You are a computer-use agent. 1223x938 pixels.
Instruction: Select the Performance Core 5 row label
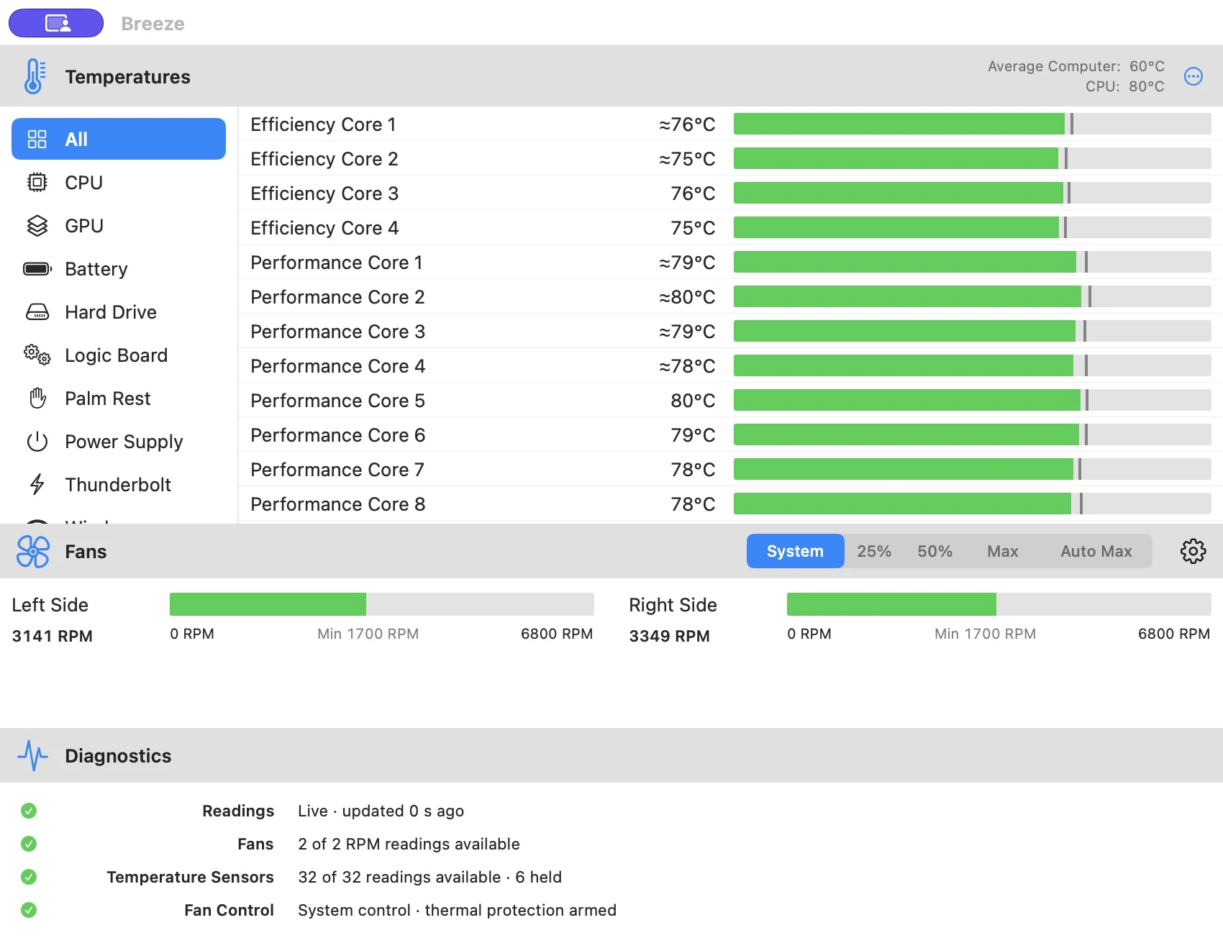pos(337,401)
